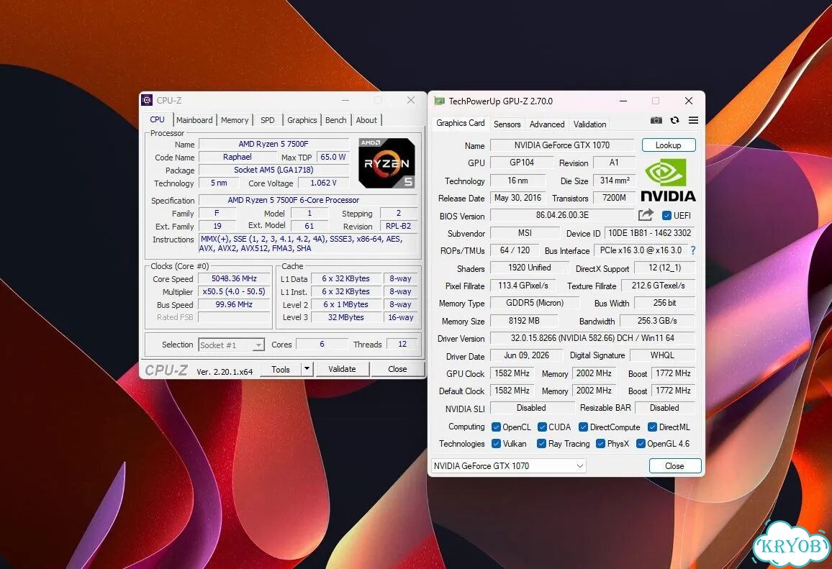
Task: Click the Memory Size value 8192 MB
Action: pos(524,321)
